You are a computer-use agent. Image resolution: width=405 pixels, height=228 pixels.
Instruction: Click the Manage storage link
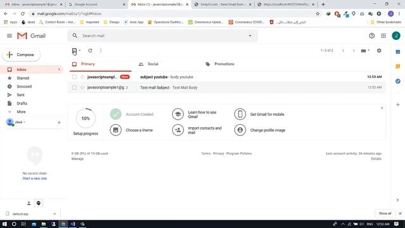pyautogui.click(x=77, y=159)
